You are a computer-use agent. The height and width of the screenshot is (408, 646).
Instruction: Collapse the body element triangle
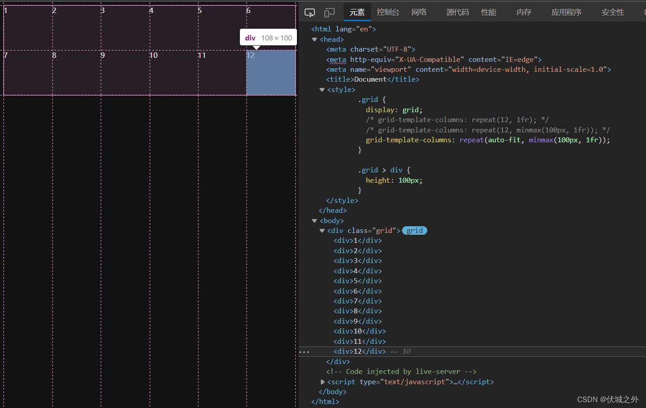click(314, 221)
